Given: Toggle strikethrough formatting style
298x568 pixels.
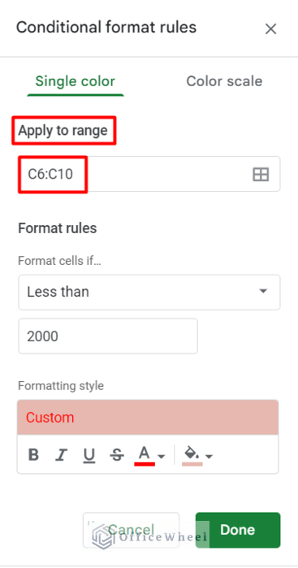Looking at the screenshot, I should tap(117, 454).
